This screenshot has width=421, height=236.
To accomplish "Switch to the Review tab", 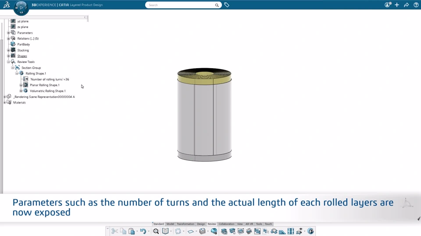I will (212, 224).
